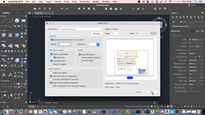Open Spotlight search in menu bar
Screen dimensions: 205x115
click(x=195, y=2)
